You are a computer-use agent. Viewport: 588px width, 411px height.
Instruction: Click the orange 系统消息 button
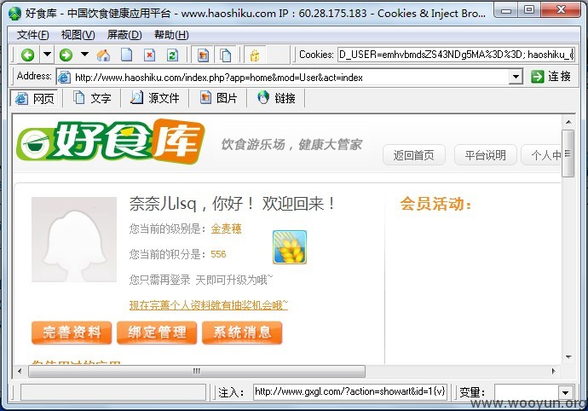coord(242,333)
